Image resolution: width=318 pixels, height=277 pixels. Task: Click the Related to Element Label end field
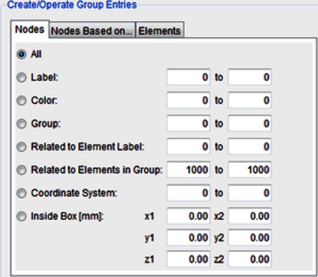click(250, 147)
